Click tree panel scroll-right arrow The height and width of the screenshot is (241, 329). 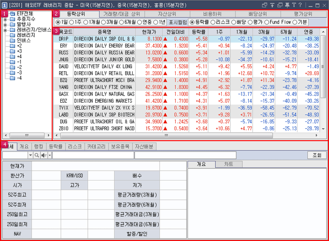[48, 135]
